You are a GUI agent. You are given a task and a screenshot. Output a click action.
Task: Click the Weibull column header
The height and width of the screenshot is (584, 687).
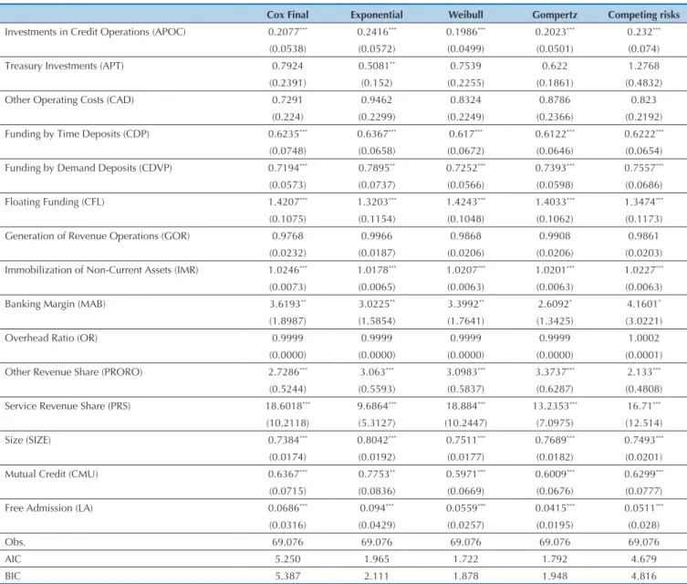click(x=465, y=15)
